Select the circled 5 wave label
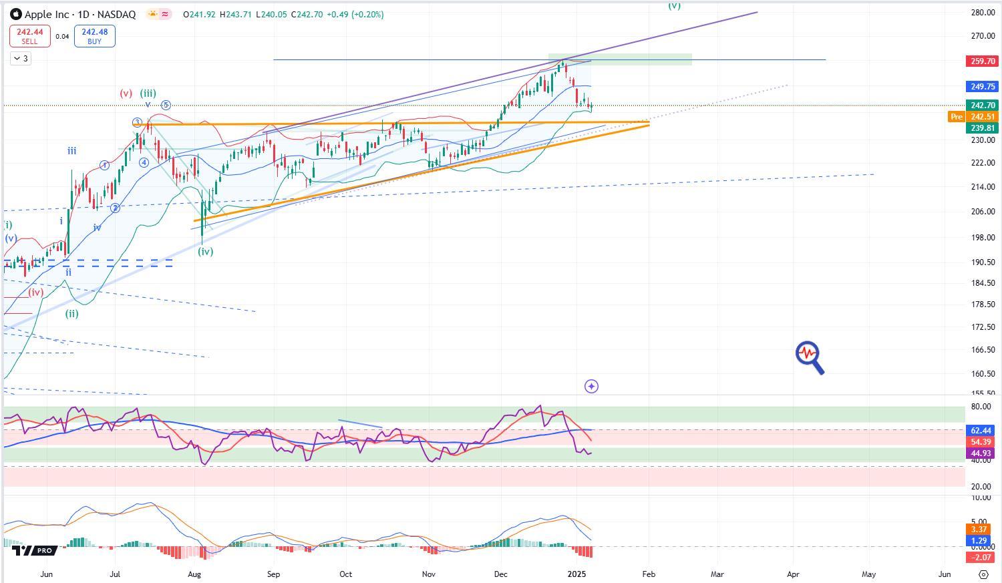 (166, 105)
